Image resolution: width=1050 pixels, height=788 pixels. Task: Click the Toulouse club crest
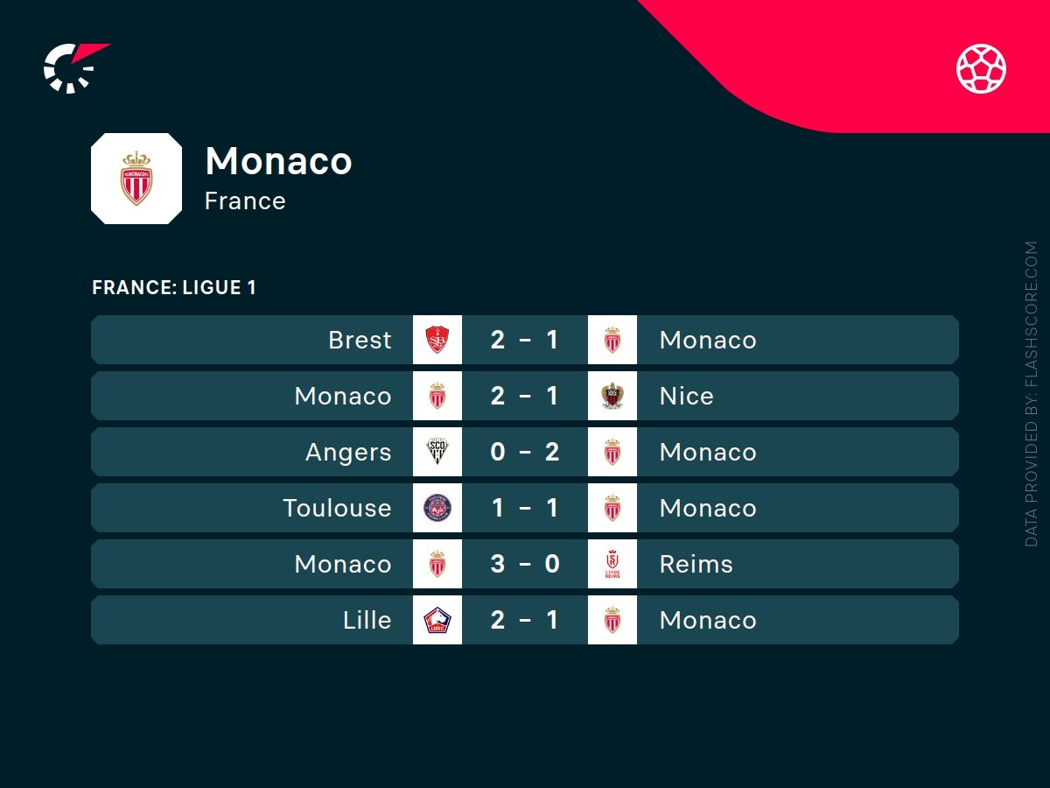[437, 508]
